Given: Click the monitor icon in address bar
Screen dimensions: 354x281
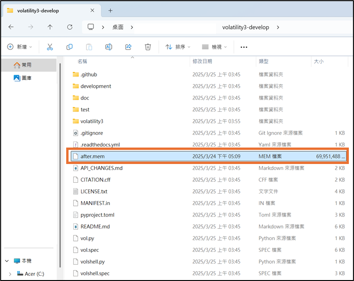Looking at the screenshot, I should pos(91,27).
